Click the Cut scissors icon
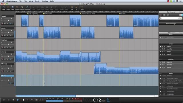183x103 pixels. tap(33, 8)
